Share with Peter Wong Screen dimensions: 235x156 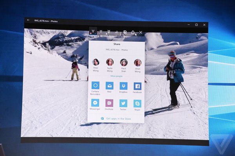96,65
